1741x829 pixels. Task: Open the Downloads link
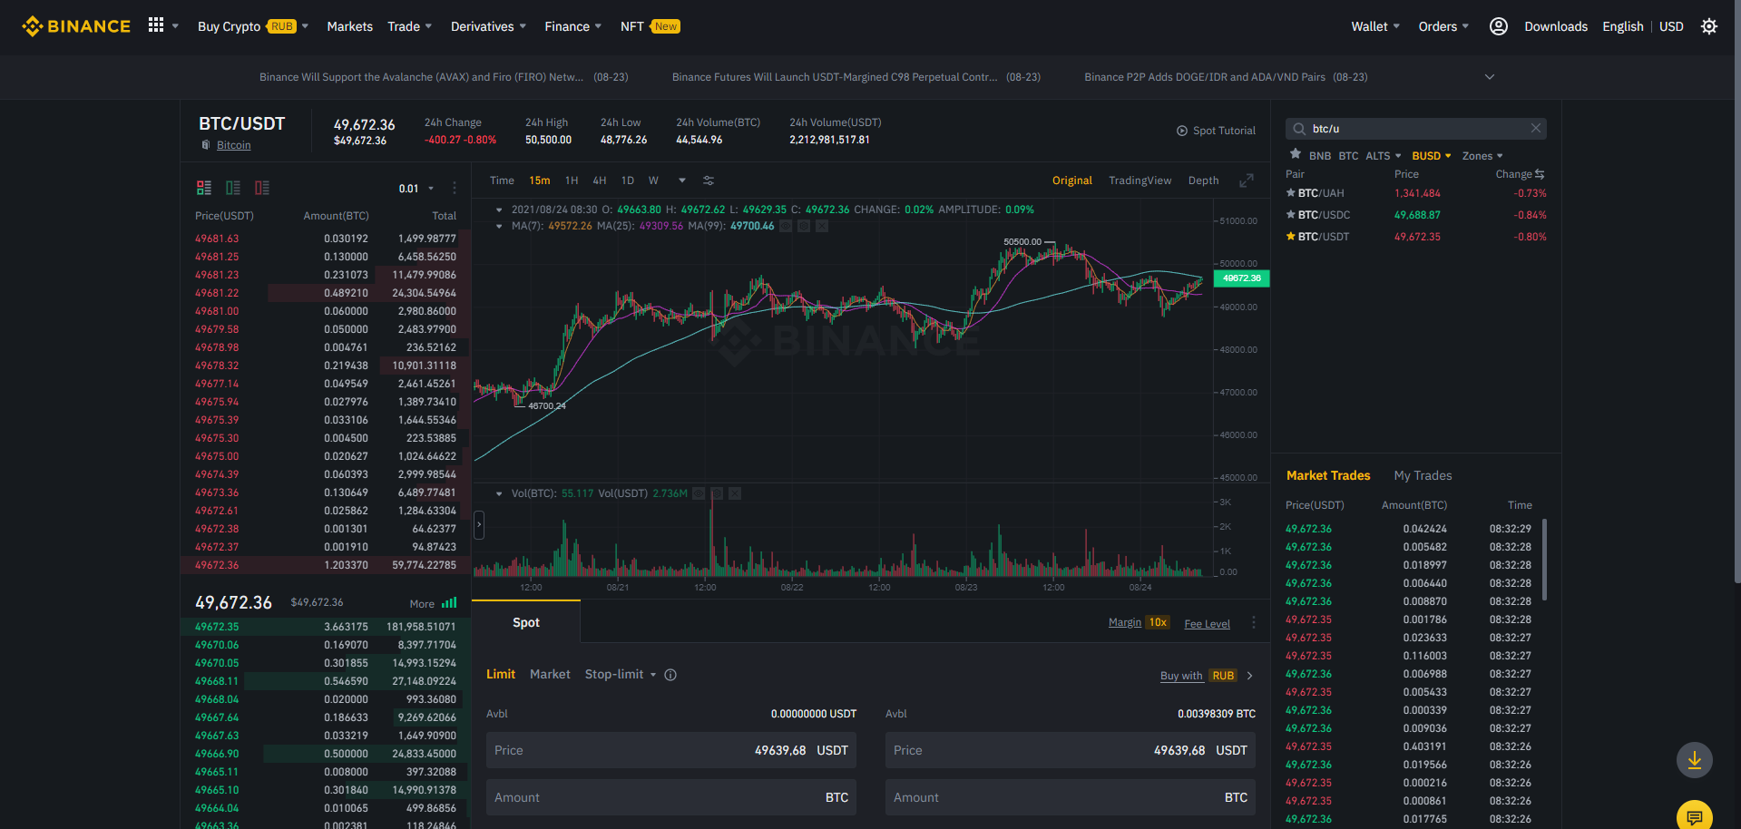(1556, 26)
